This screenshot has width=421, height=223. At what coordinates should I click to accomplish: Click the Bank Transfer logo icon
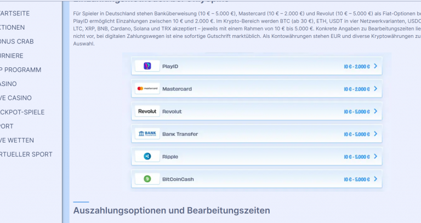147,134
